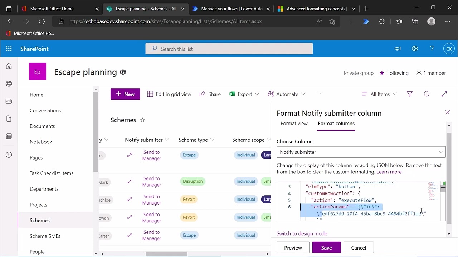Select Scheme SMEs in left navigation

point(45,236)
